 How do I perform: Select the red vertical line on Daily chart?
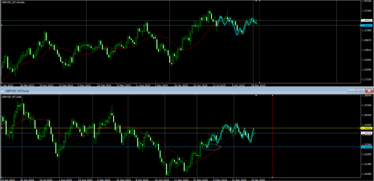tap(272, 153)
